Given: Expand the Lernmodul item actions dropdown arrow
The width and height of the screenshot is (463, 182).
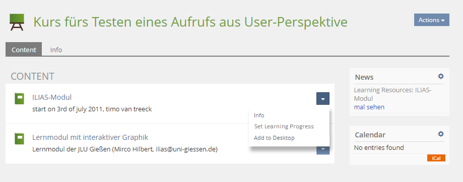Looking at the screenshot, I should (323, 150).
